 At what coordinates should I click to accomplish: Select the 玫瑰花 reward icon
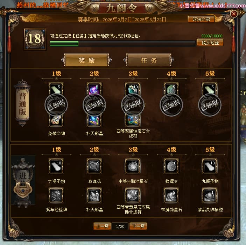click(94, 166)
